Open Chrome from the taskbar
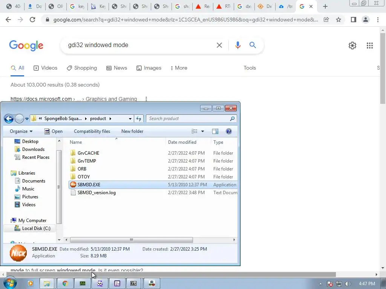The height and width of the screenshot is (289, 386). (65, 284)
